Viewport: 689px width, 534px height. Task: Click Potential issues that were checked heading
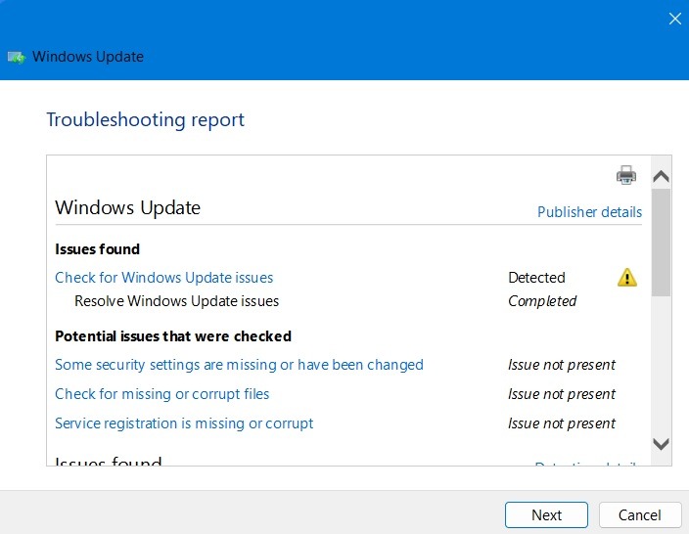[x=173, y=336]
